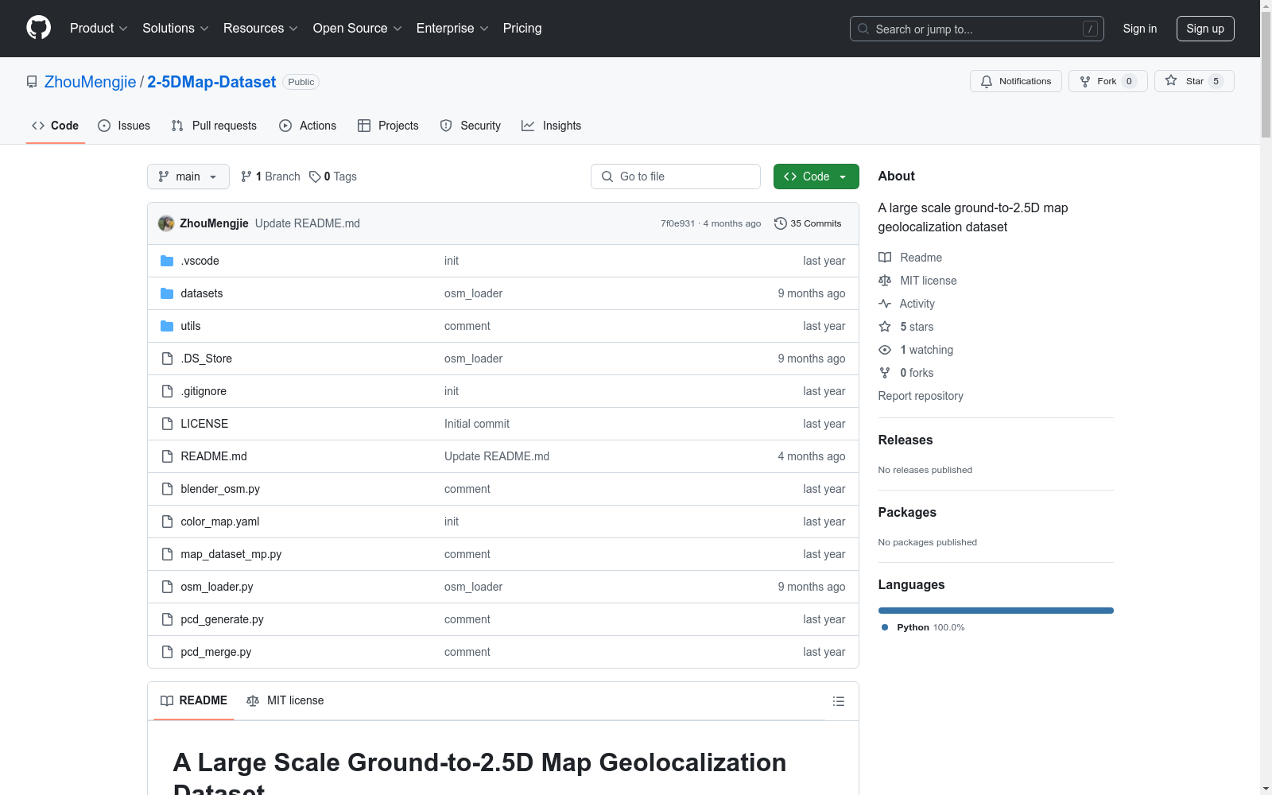The image size is (1272, 795).
Task: Open the green Code dropdown button
Action: 816,176
